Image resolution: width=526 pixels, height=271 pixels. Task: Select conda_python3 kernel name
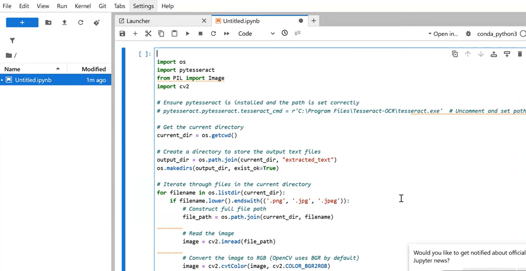tap(497, 34)
